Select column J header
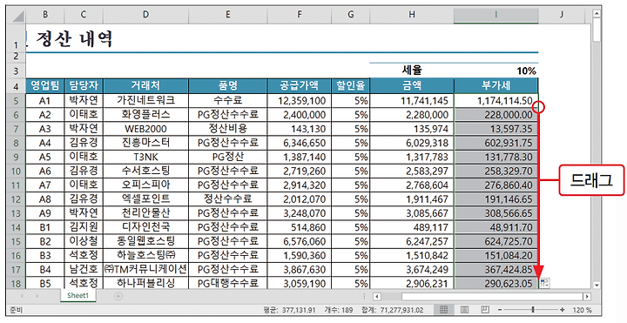 pyautogui.click(x=562, y=15)
